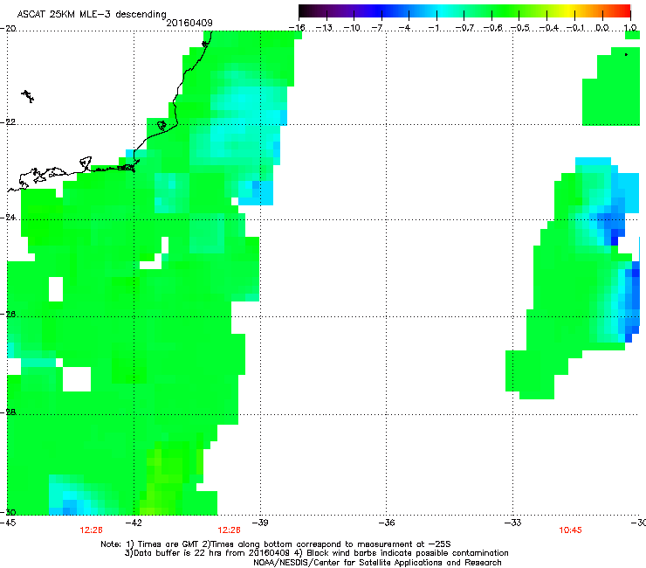
Task: Click the -36 longitude axis label
Action: tap(387, 523)
